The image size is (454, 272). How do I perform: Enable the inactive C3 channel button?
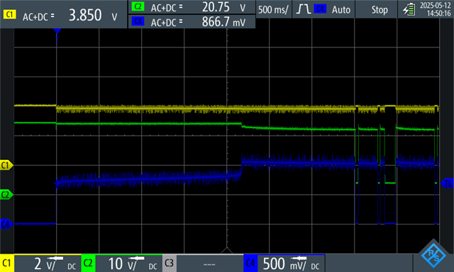click(170, 263)
